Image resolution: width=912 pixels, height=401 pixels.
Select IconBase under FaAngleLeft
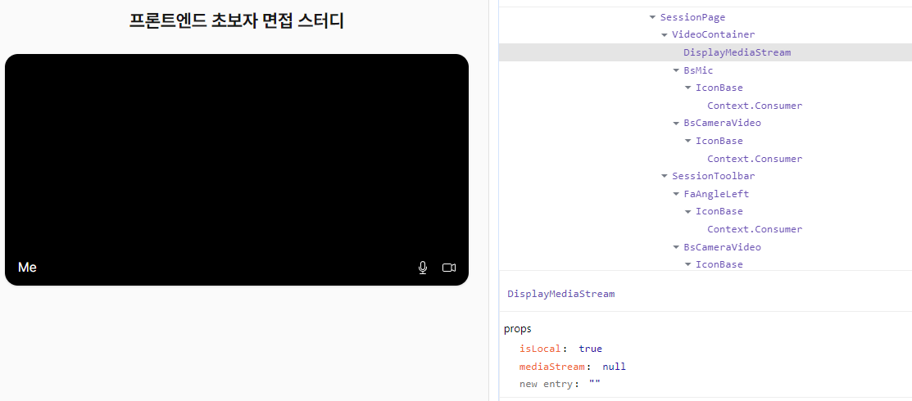(x=719, y=211)
